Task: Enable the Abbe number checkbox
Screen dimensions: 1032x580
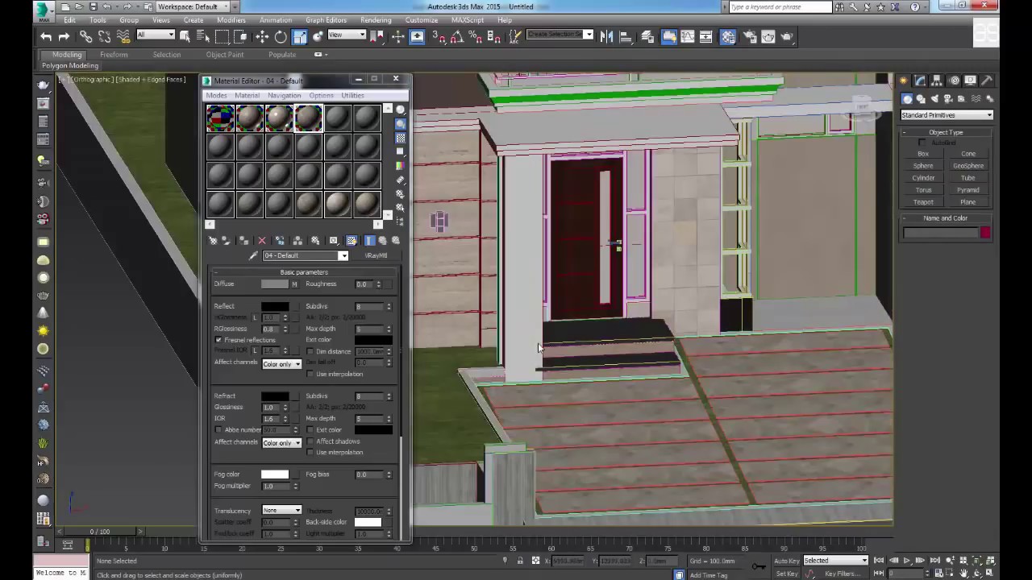Action: tap(218, 430)
